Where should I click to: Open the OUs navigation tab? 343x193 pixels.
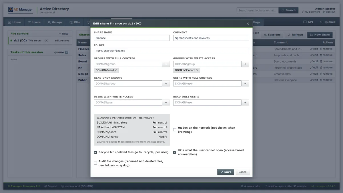pyautogui.click(x=75, y=22)
